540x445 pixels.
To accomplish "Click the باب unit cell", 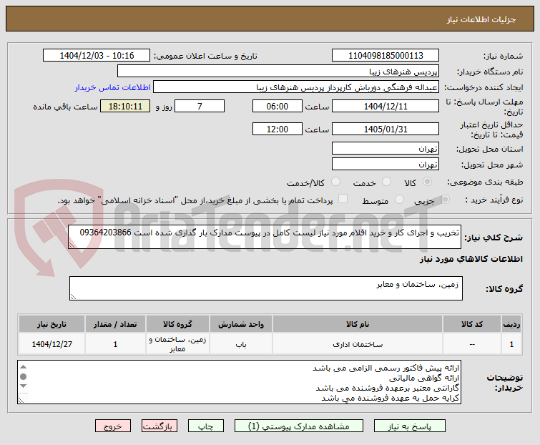I will click(241, 344).
